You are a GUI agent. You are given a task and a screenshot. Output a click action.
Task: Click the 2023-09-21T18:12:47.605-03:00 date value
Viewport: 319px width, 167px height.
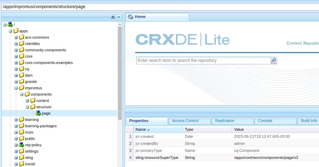click(x=262, y=136)
